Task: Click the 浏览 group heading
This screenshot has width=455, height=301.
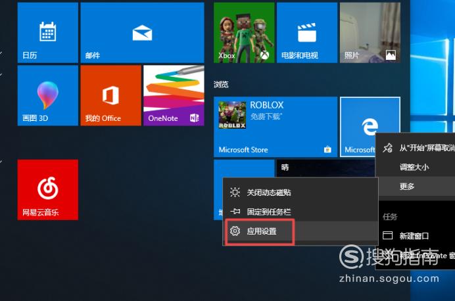Action: pyautogui.click(x=221, y=84)
